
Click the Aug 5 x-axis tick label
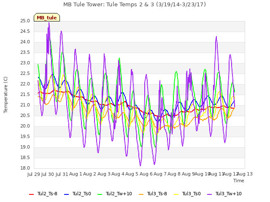[x=132, y=174]
